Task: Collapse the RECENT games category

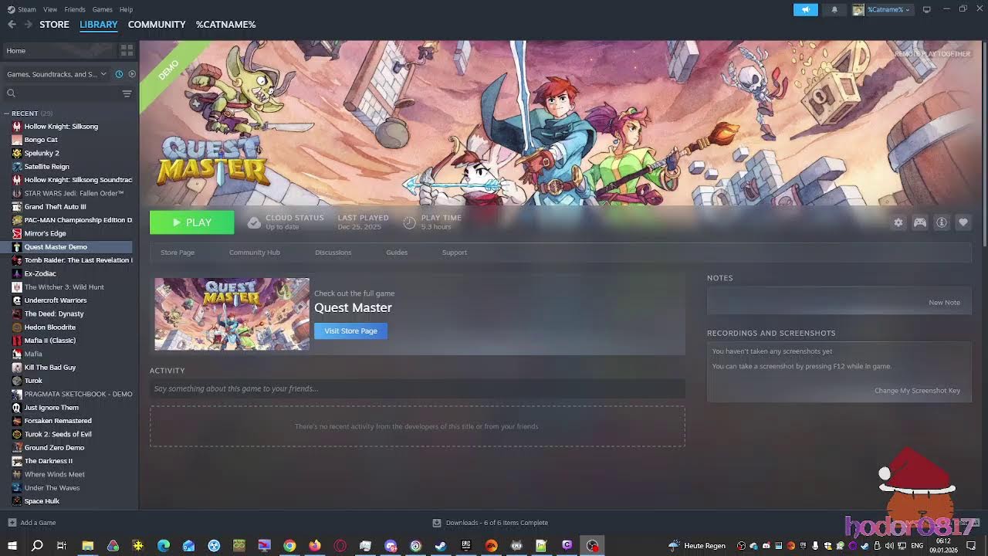Action: pos(6,114)
